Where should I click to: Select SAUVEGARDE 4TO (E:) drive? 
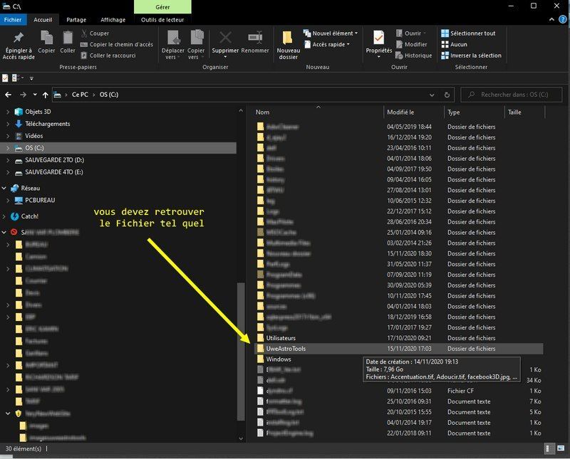click(x=54, y=172)
